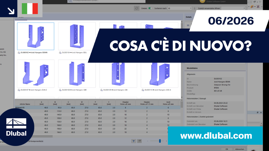Click the Header Holes ø5 mm column
The image size is (269, 151).
pyautogui.click(x=125, y=103)
